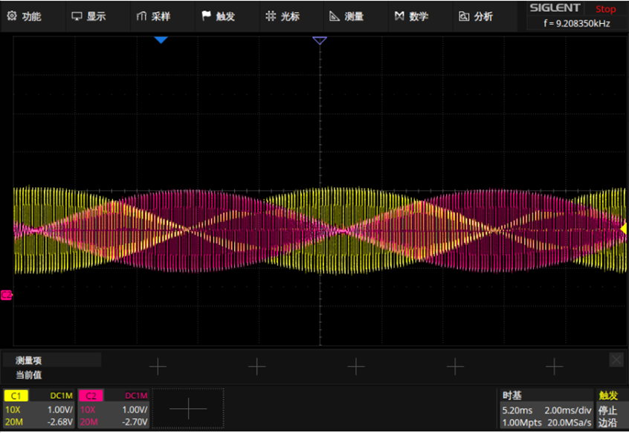Open the 数学 math icon menu

pos(399,16)
